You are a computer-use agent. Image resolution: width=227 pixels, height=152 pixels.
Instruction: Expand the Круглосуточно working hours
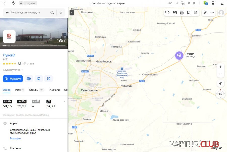(13, 70)
